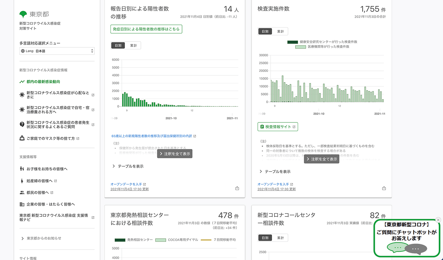Show all notes in positive cases card
The width and height of the screenshot is (443, 260).
coord(175,154)
